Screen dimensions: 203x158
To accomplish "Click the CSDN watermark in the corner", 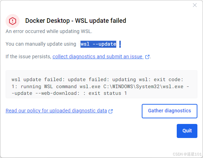I will tap(187, 154).
